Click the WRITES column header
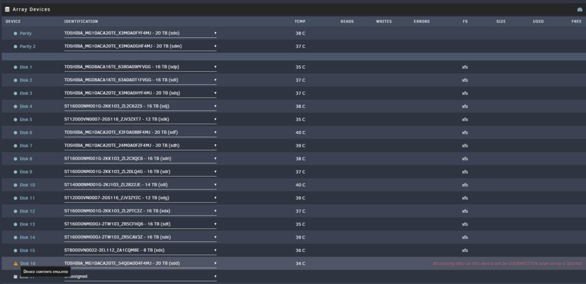The image size is (586, 284). coord(384,22)
